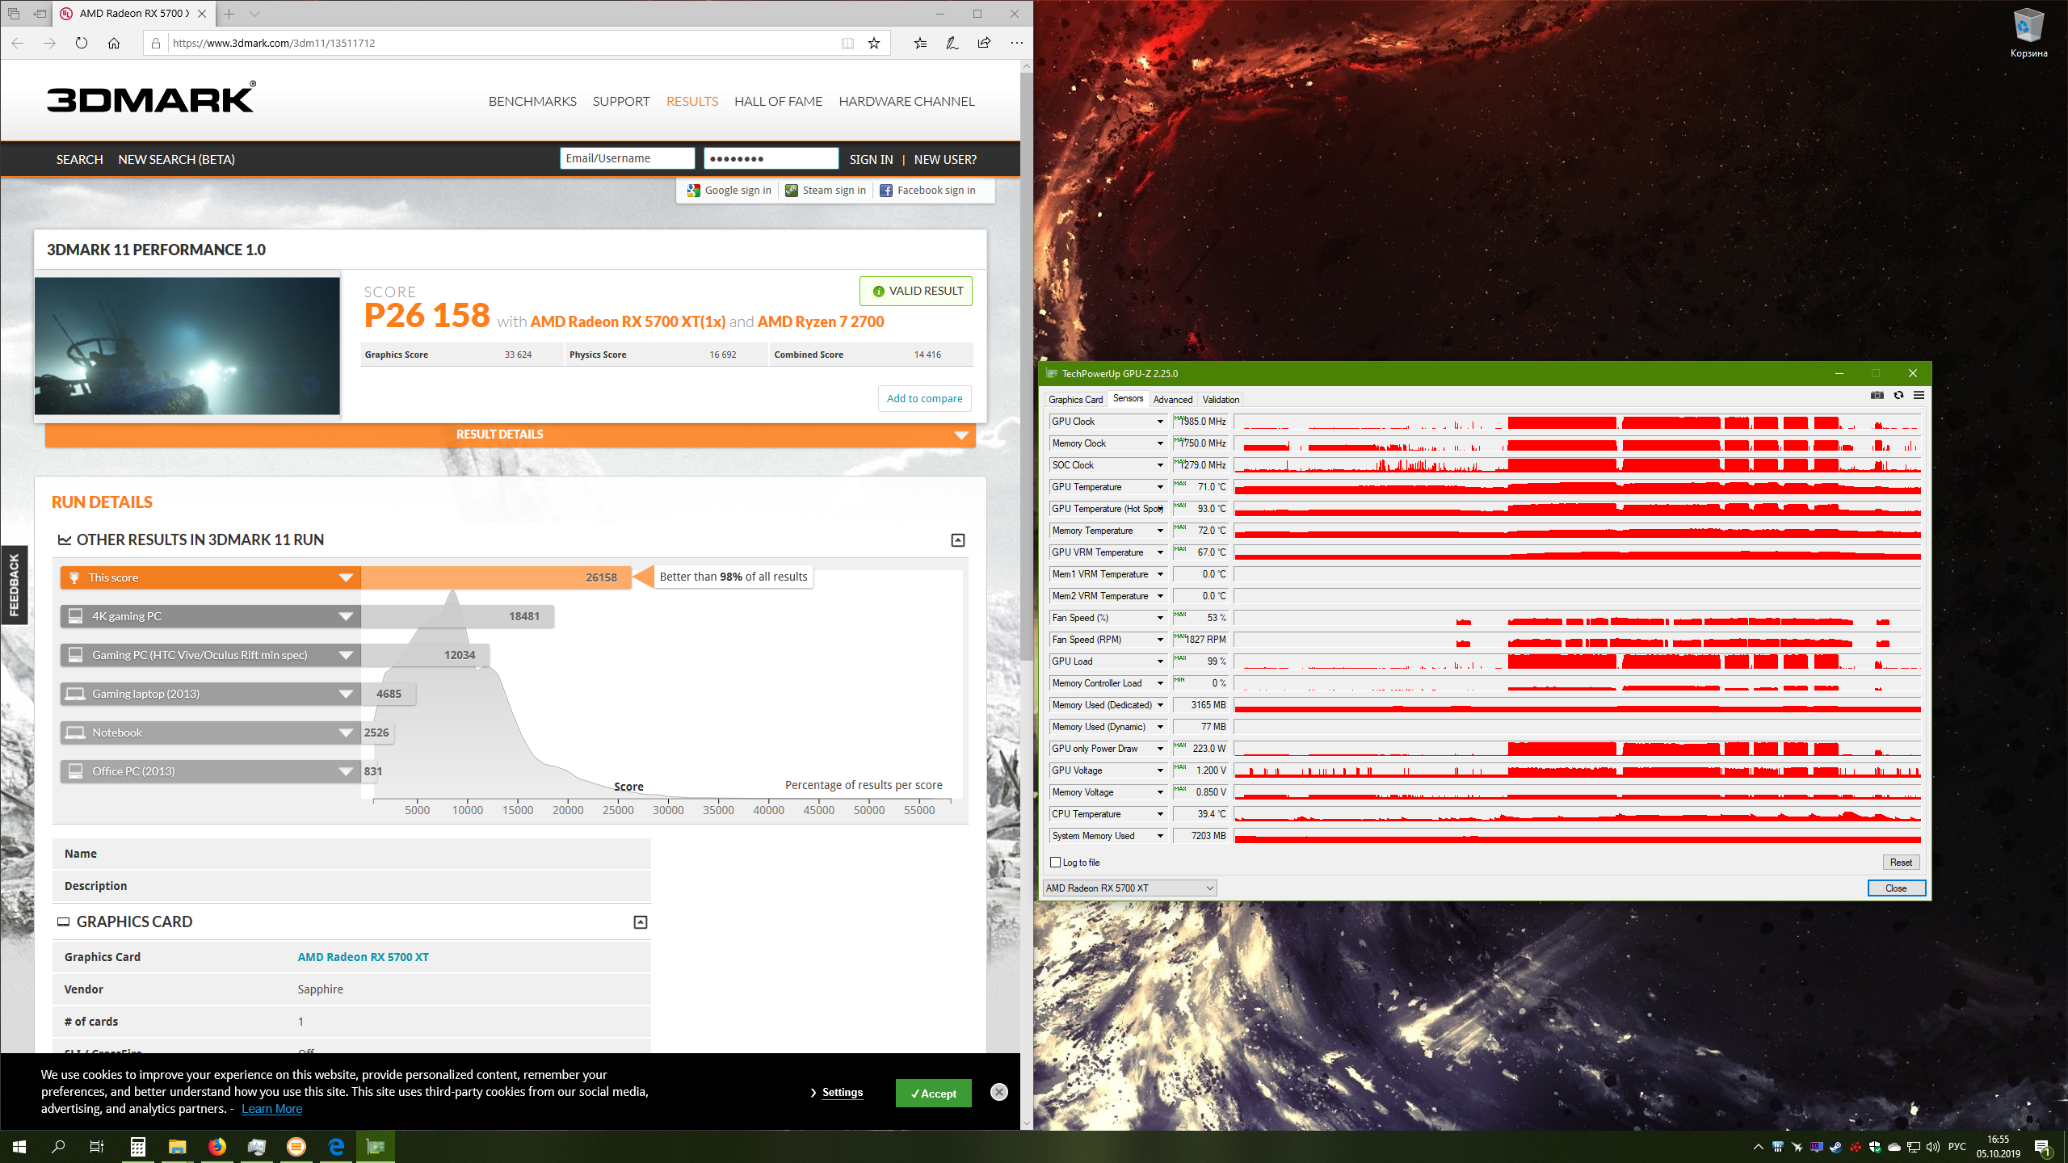This screenshot has height=1163, width=2068.
Task: Open the GPU Clock sensor dropdown
Action: coord(1160,422)
